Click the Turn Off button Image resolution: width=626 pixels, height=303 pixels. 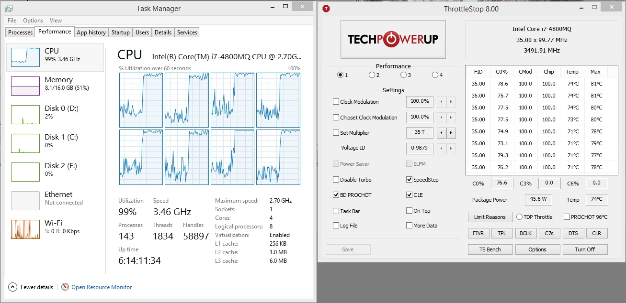coord(585,249)
